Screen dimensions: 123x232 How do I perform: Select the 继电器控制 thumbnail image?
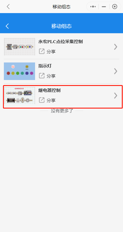point(20,95)
